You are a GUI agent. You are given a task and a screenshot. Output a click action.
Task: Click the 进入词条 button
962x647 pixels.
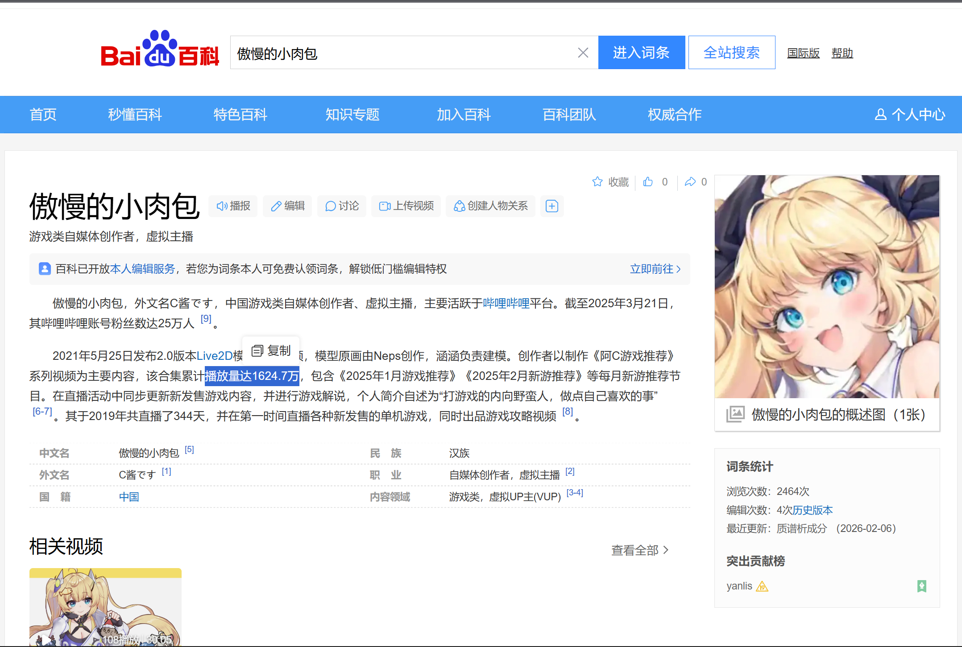coord(641,53)
